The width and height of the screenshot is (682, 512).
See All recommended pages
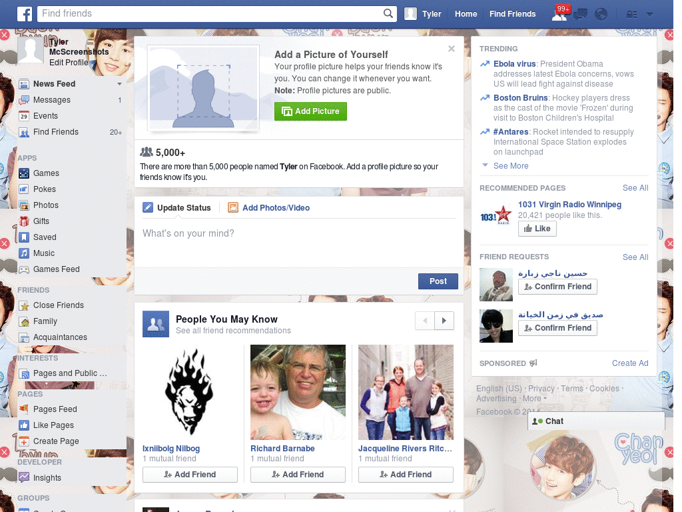point(635,188)
